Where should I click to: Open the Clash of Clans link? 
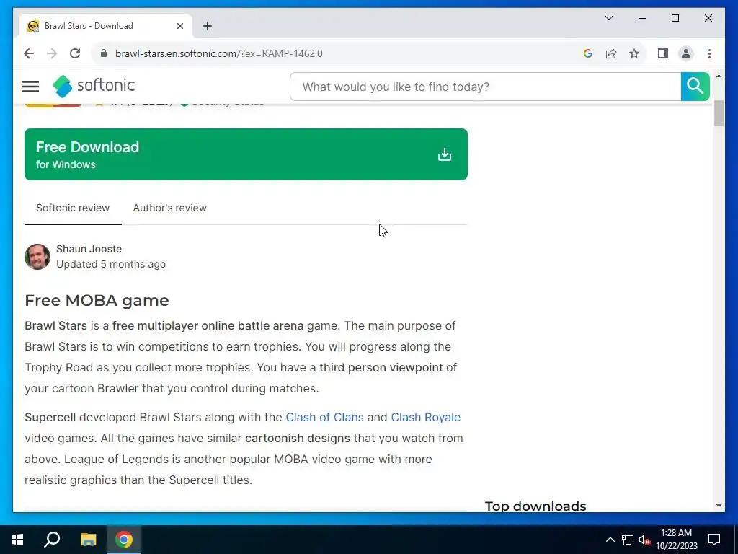pyautogui.click(x=325, y=418)
